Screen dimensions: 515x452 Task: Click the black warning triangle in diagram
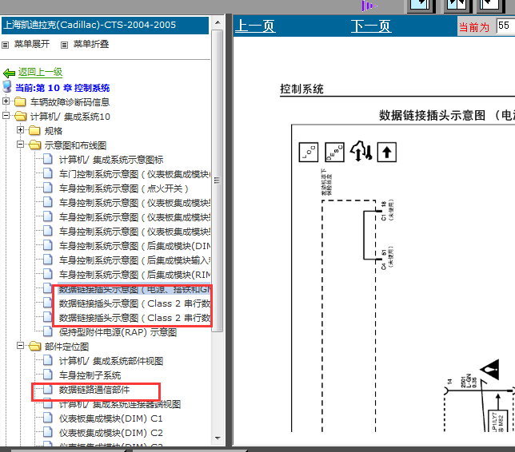tap(490, 370)
